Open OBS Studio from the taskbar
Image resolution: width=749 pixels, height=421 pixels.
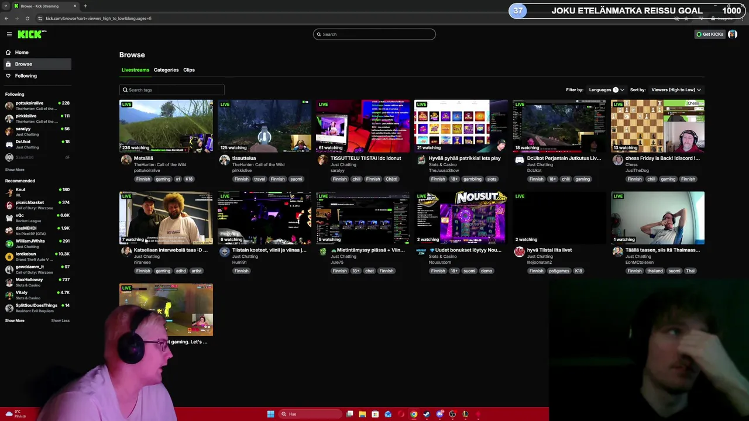pyautogui.click(x=452, y=414)
